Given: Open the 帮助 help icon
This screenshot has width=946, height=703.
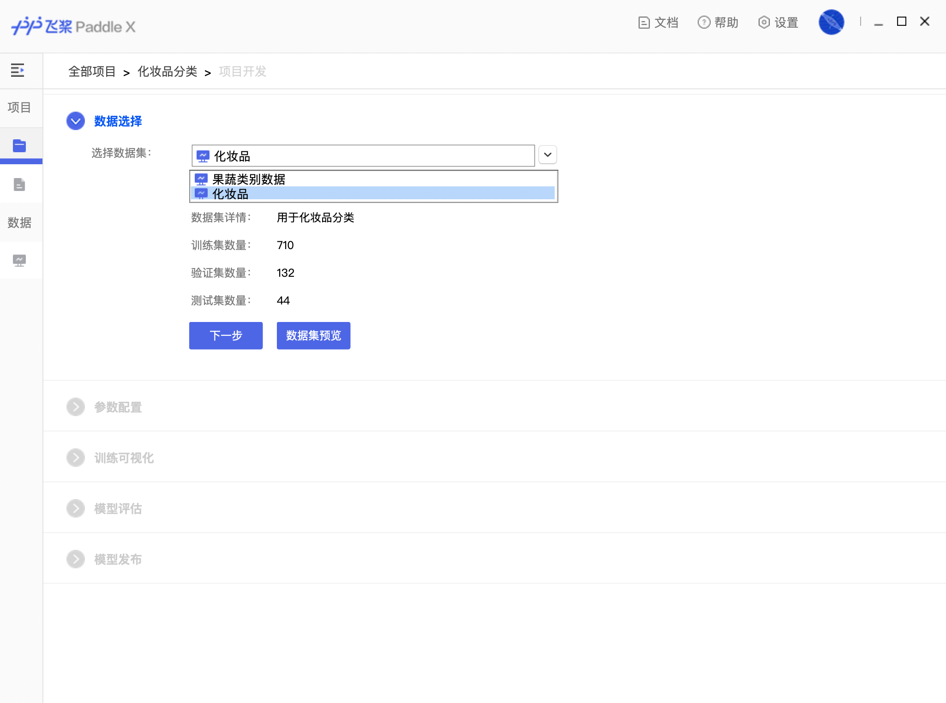Looking at the screenshot, I should (704, 23).
